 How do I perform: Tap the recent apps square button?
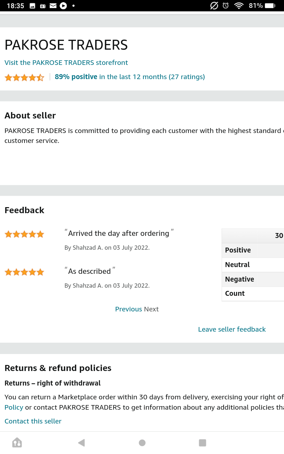[x=202, y=442]
